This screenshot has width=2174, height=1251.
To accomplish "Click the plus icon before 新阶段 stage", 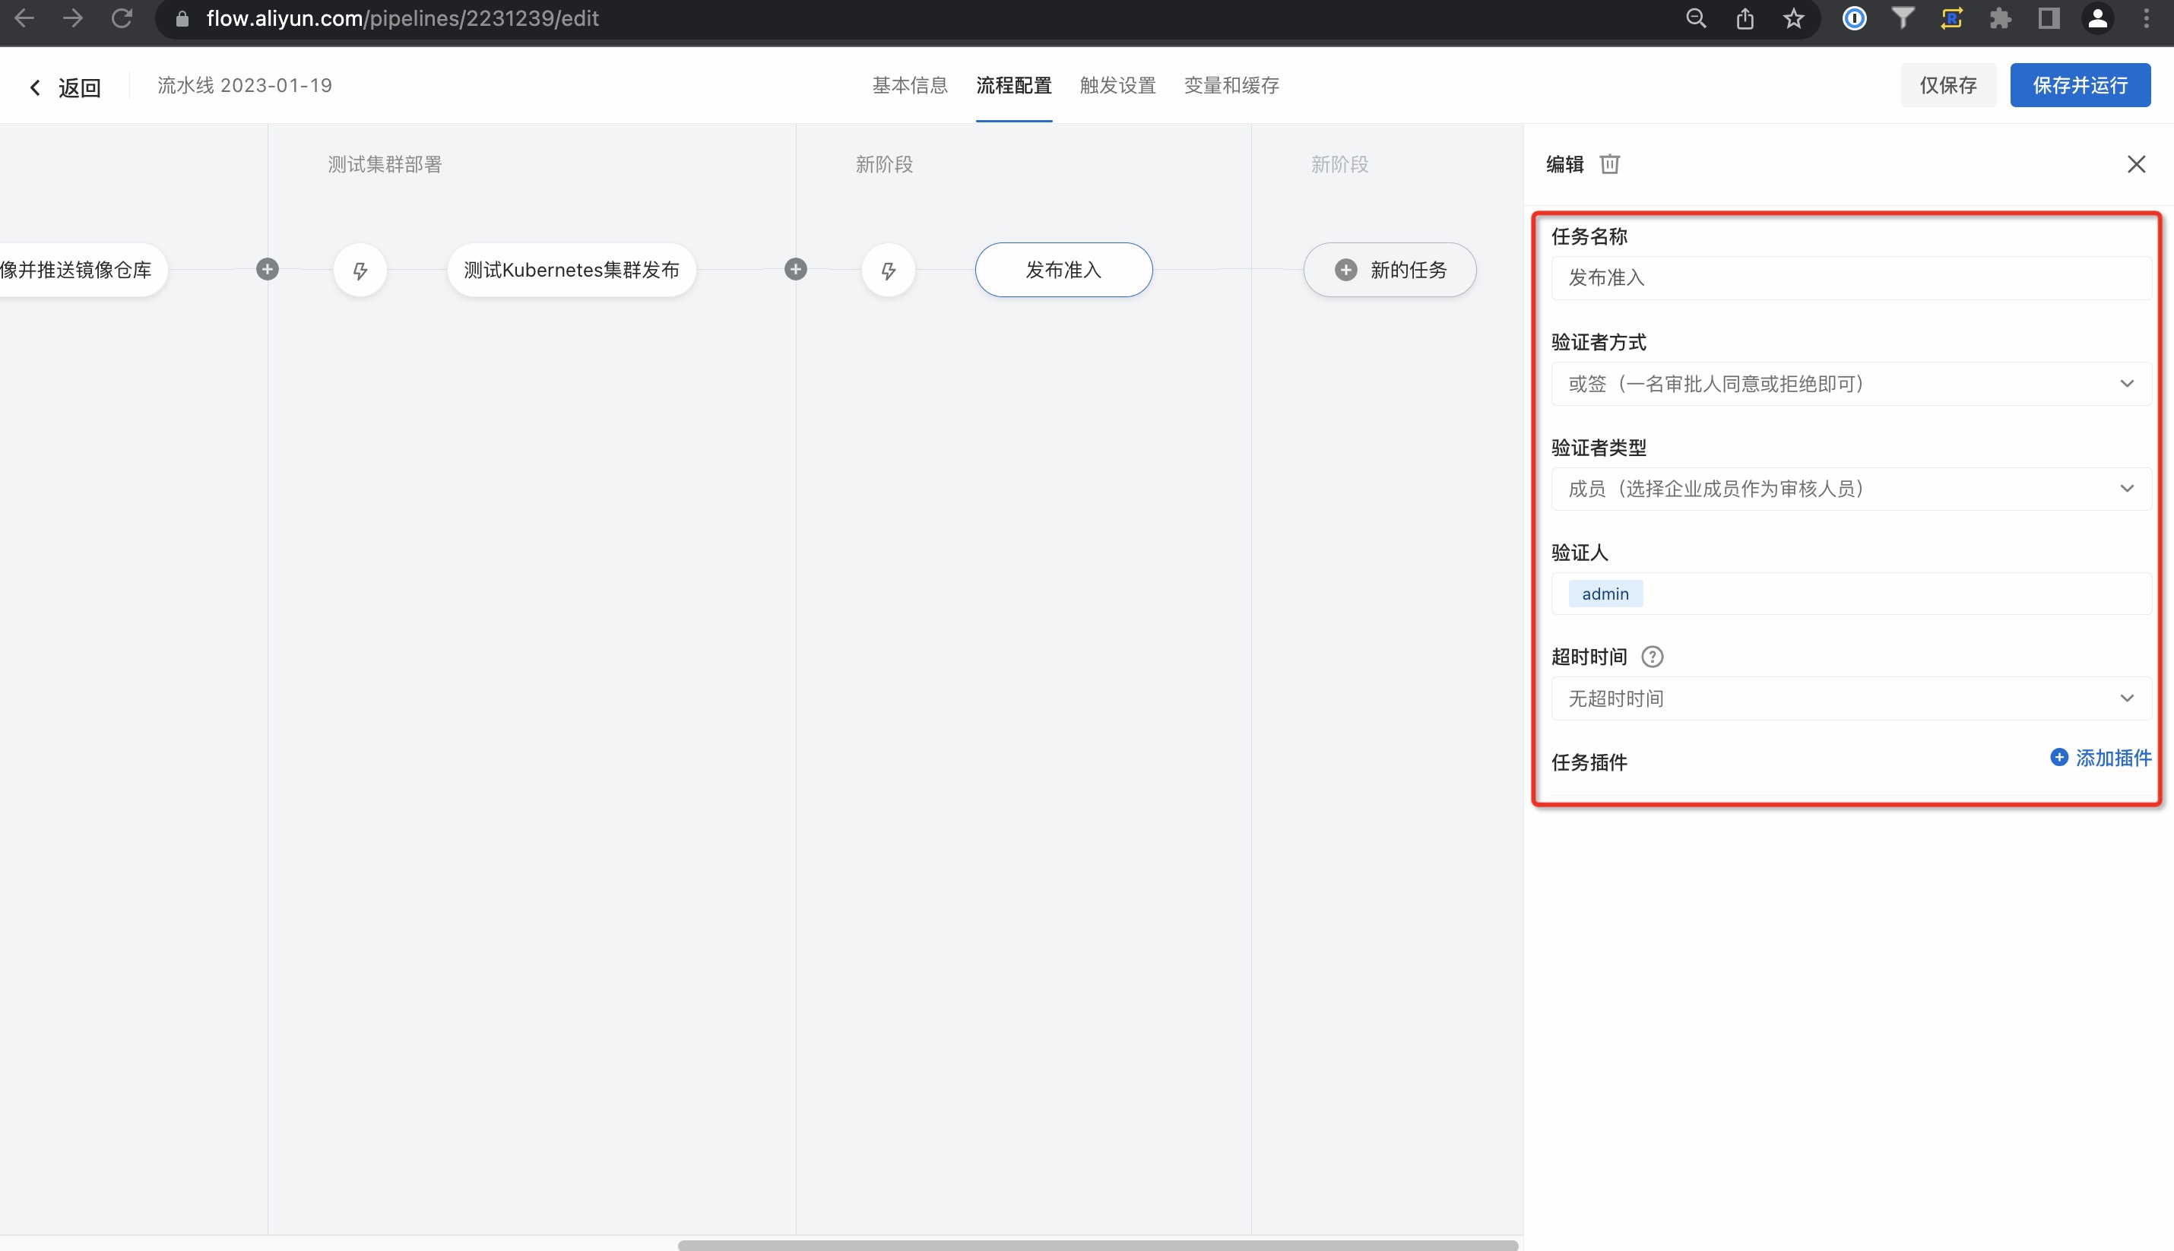I will (x=796, y=270).
